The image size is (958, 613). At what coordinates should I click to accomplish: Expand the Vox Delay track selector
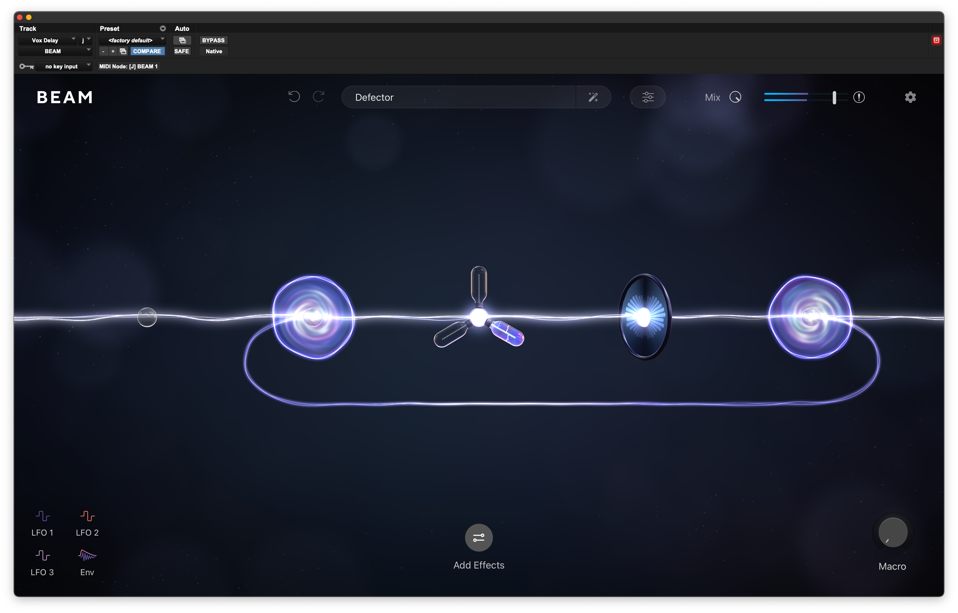(48, 40)
